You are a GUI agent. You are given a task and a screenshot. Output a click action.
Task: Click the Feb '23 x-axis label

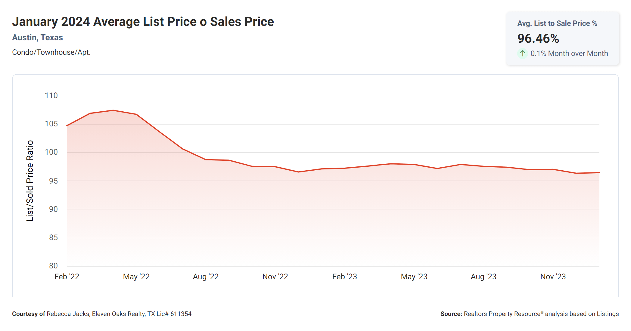tap(344, 277)
